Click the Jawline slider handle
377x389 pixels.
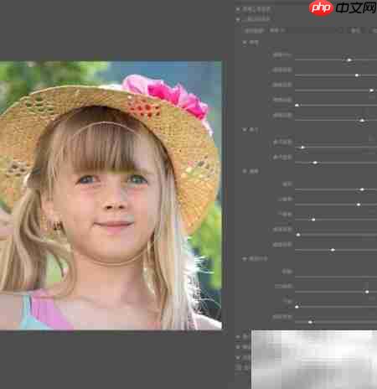click(297, 307)
